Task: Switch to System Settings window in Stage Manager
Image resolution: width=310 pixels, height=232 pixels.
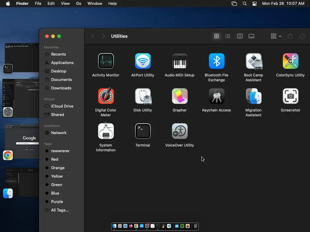Action: click(21, 98)
